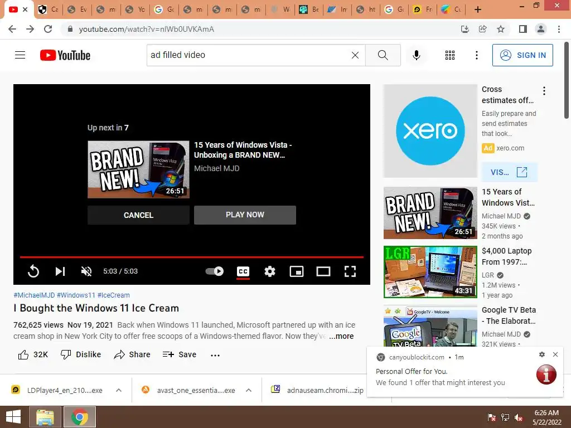Share this page from address bar

coord(483,29)
